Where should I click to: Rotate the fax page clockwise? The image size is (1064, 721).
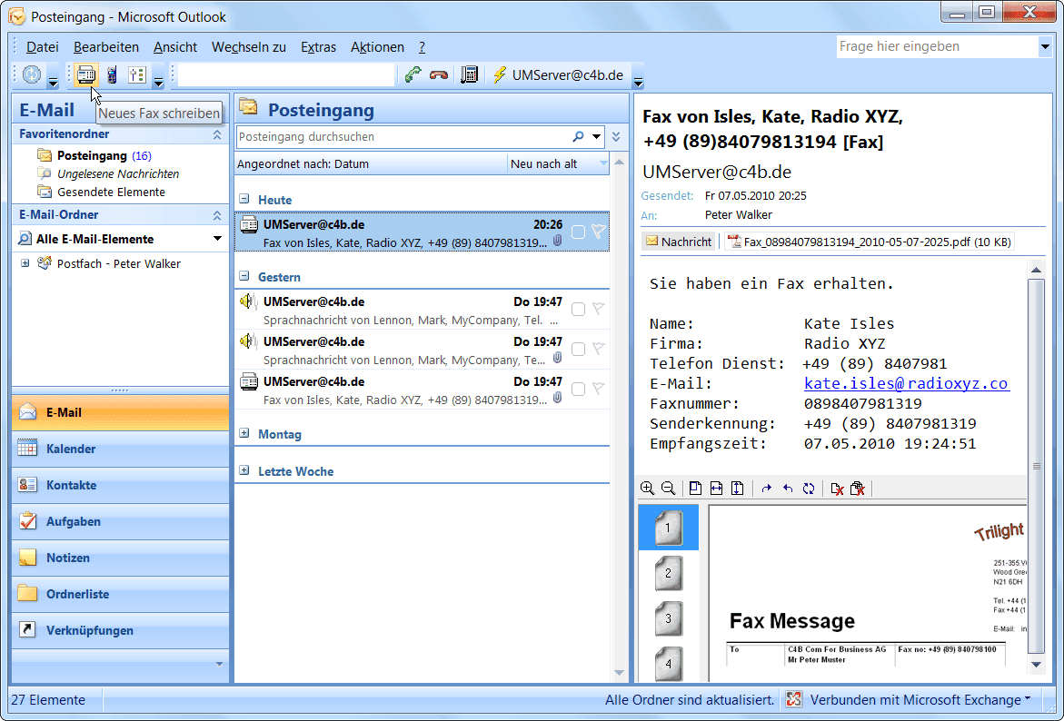pyautogui.click(x=767, y=489)
